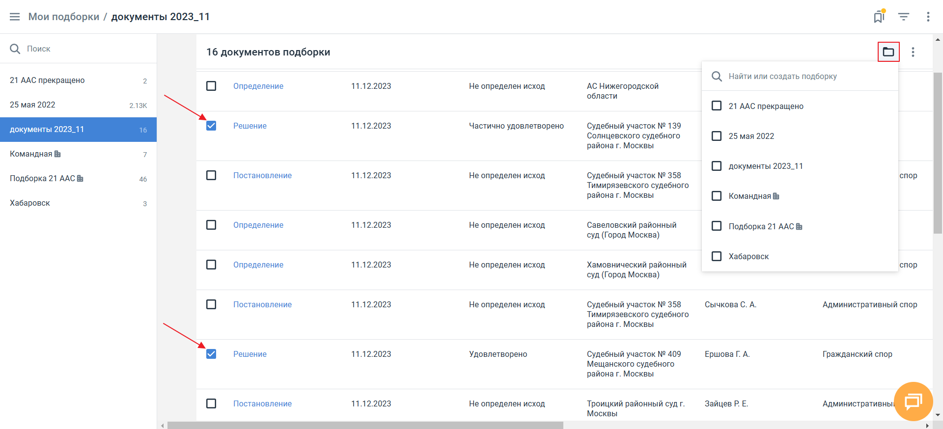943x429 pixels.
Task: Select 25 мая 2022 collection in sidebar
Action: pyautogui.click(x=78, y=105)
